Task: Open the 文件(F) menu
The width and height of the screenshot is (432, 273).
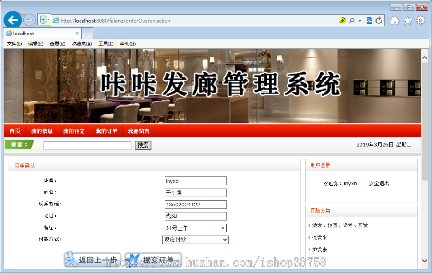Action: (14, 44)
